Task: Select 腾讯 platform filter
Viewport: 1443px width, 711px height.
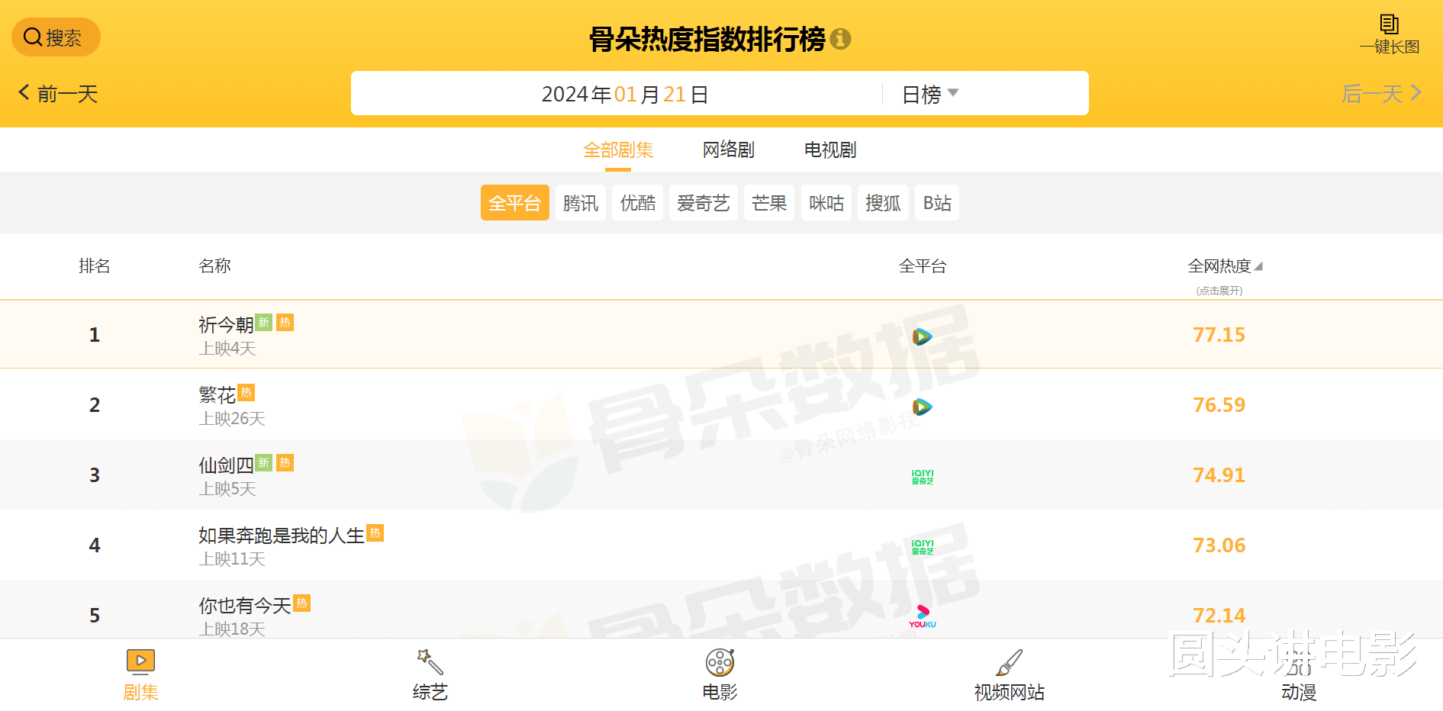Action: (x=580, y=203)
